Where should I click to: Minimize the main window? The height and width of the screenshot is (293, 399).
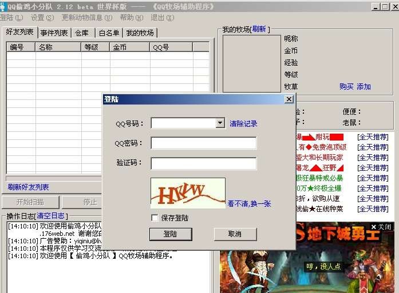click(376, 7)
